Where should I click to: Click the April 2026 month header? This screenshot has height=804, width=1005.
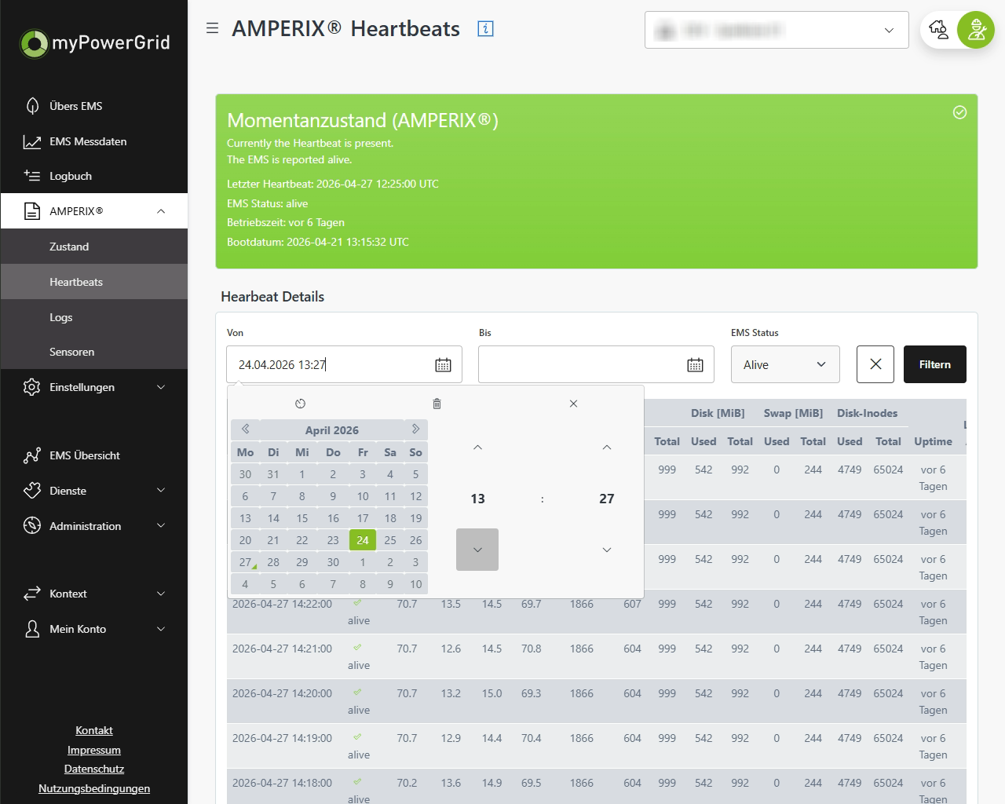[x=331, y=429]
